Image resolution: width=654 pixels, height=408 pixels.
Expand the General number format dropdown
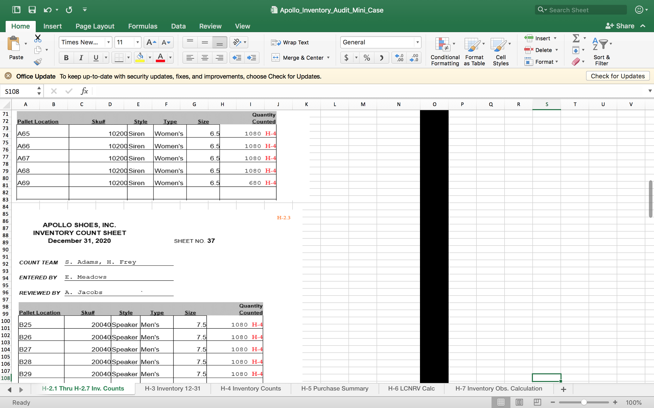417,42
